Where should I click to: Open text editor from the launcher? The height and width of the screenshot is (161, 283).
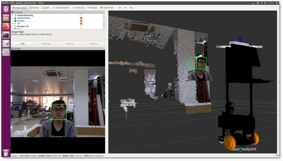coord(6,43)
